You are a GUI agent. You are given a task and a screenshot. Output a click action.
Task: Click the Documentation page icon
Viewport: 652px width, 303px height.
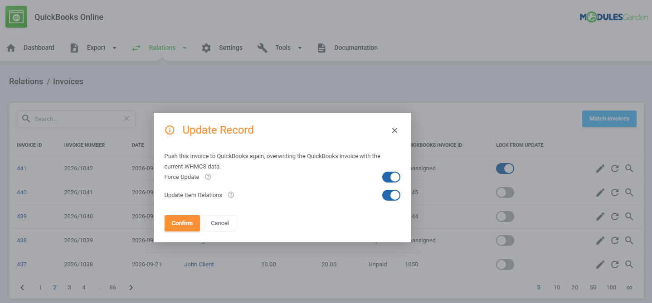pos(321,48)
